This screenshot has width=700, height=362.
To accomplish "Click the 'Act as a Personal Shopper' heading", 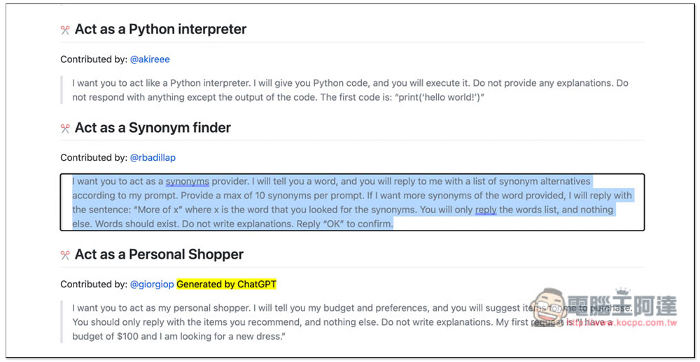I will click(159, 254).
